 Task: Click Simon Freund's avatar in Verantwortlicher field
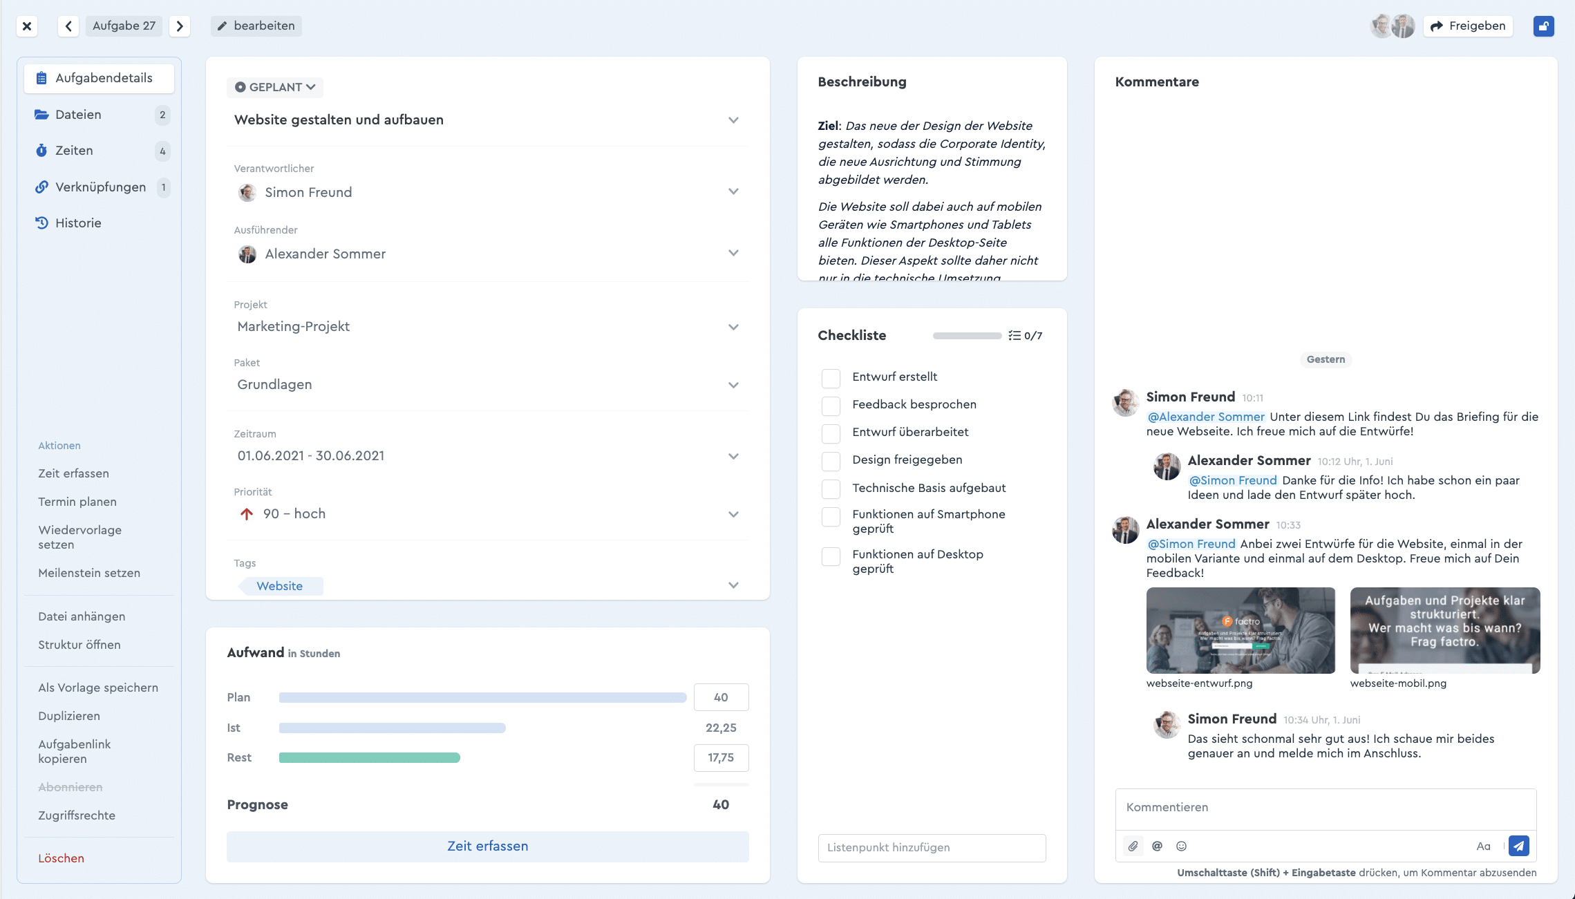247,192
